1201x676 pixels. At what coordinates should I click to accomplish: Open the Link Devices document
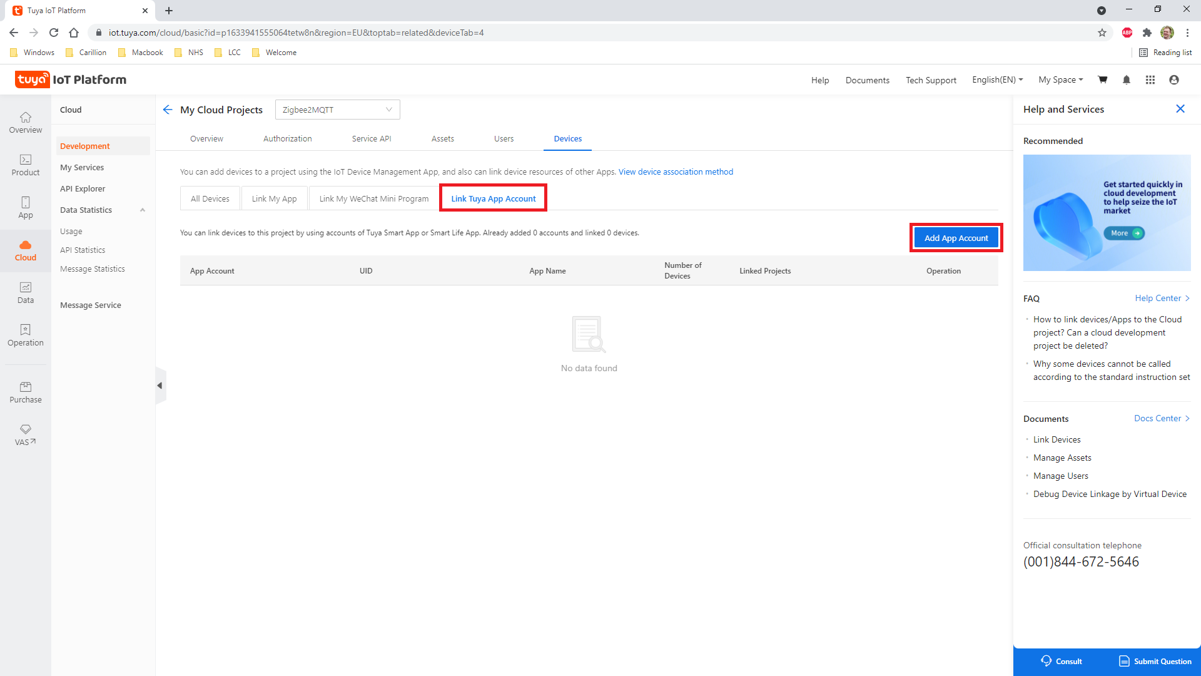pos(1057,439)
